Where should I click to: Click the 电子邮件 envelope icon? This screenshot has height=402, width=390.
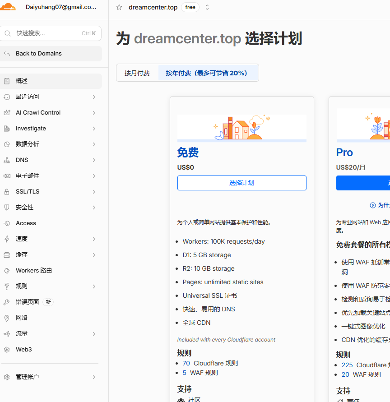point(7,176)
